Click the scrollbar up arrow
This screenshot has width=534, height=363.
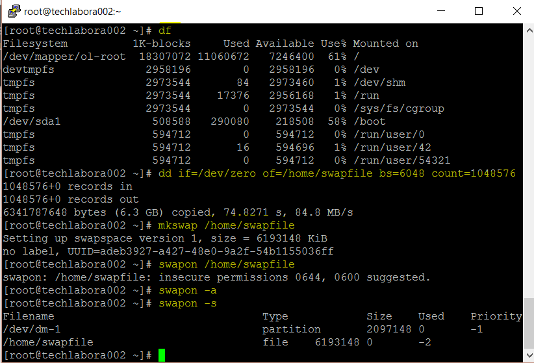(528, 29)
